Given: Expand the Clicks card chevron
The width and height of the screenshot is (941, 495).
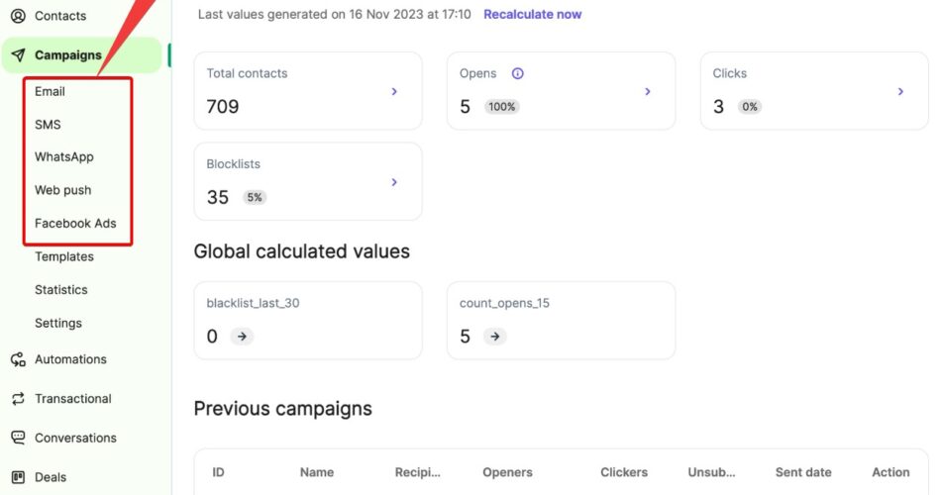Looking at the screenshot, I should click(900, 91).
